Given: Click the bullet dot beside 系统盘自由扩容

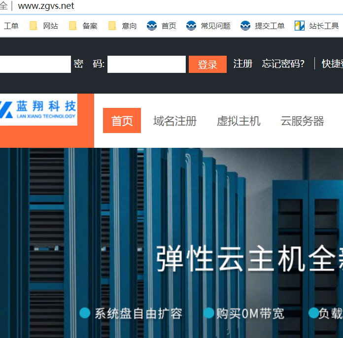Looking at the screenshot, I should [x=85, y=313].
